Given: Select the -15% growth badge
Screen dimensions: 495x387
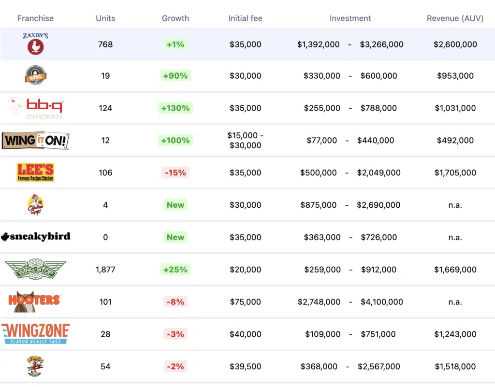Looking at the screenshot, I should 175,172.
